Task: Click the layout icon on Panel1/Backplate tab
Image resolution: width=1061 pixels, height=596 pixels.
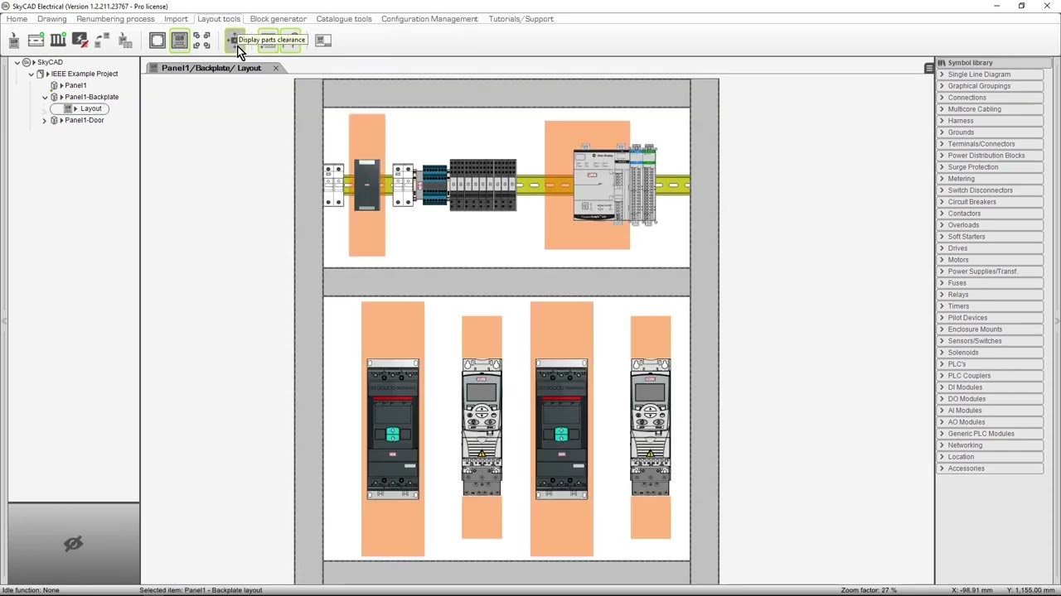Action: [x=153, y=68]
